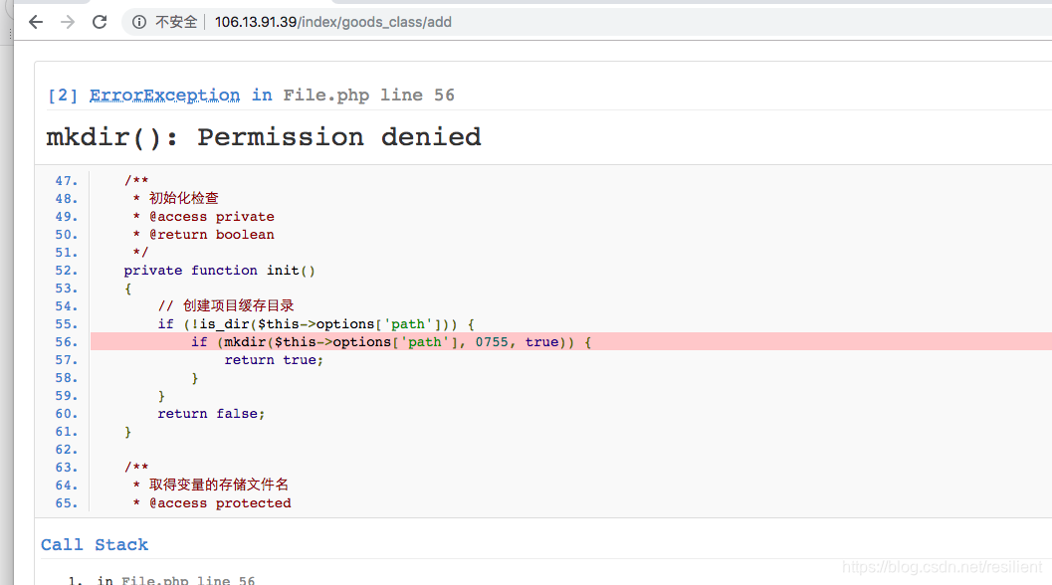Screen dimensions: 1052x585
Task: Select the is_dir check on line 55
Action: [x=316, y=324]
